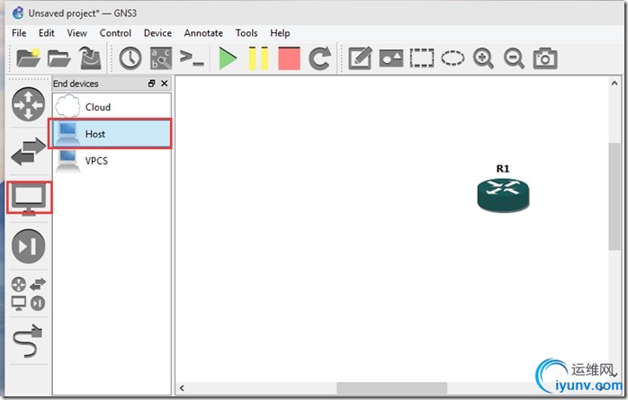Screen dimensions: 628x400
Task: Zoom out with magnifier minus
Action: coord(514,58)
